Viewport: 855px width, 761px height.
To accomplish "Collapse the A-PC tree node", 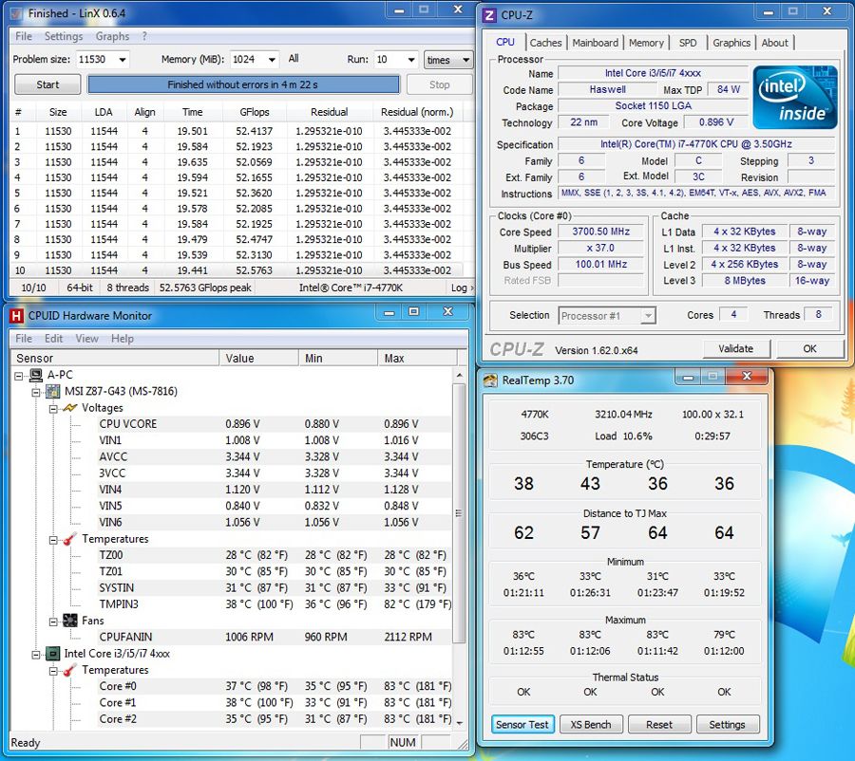I will [19, 373].
